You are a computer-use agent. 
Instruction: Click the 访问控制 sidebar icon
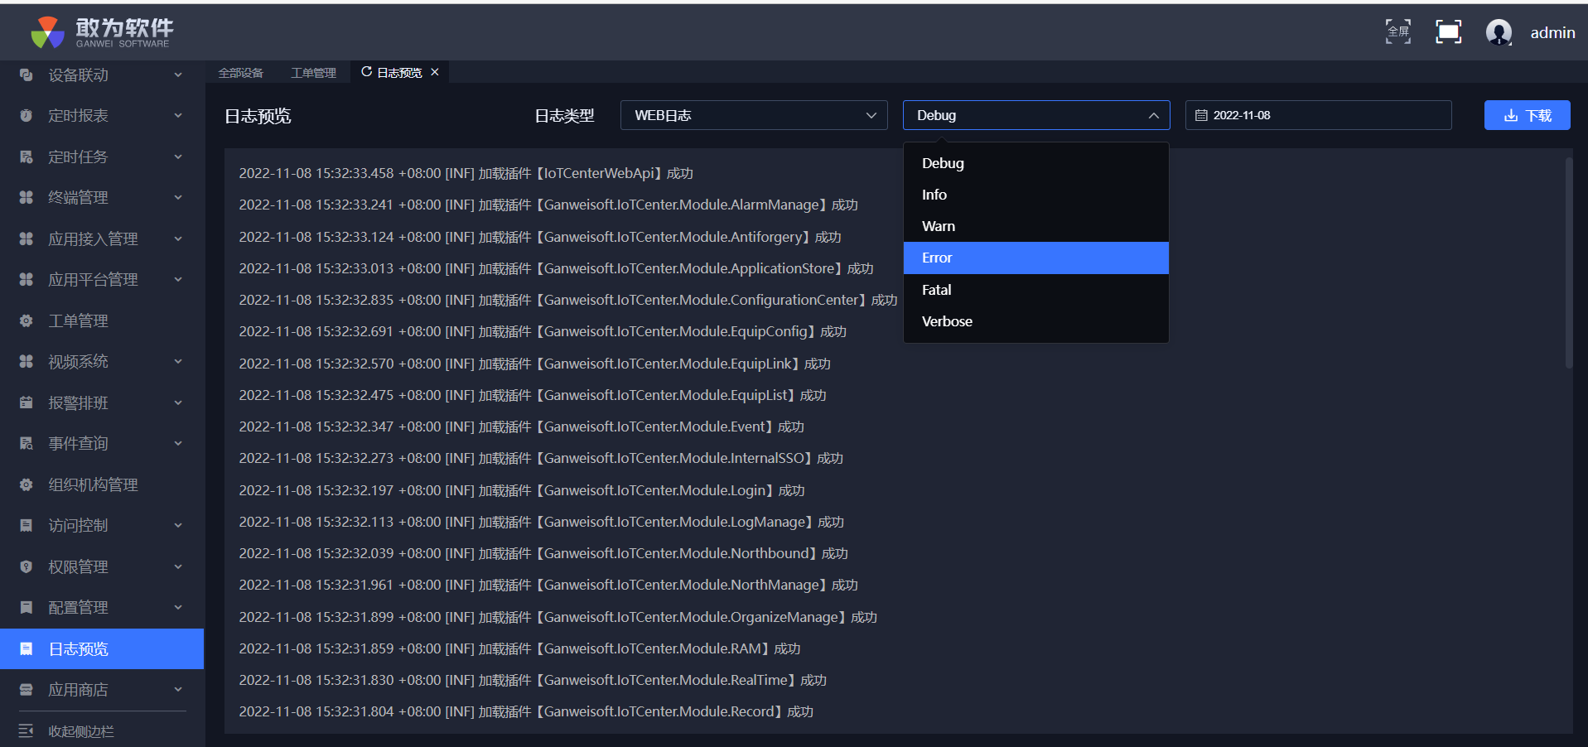tap(26, 525)
